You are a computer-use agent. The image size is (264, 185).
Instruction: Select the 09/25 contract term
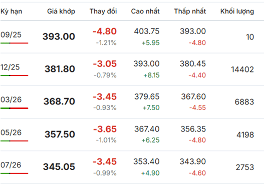point(11,35)
